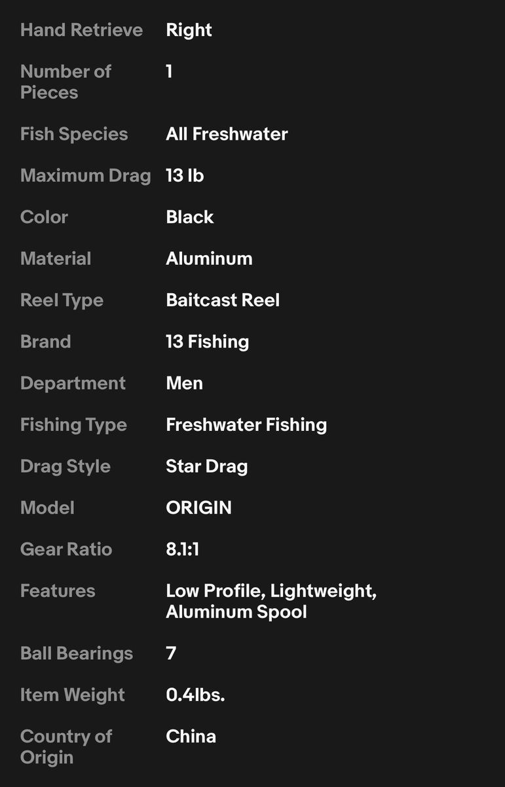505x787 pixels.
Task: Select the '13 Fishing' brand value
Action: pos(207,342)
